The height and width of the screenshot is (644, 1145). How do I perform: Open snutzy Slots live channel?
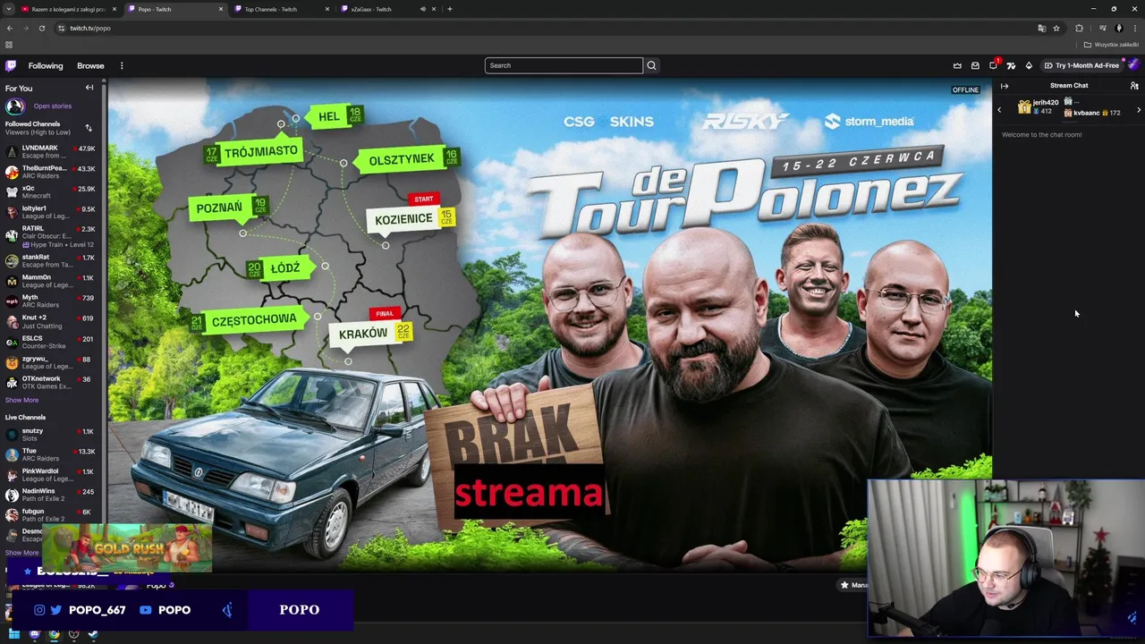51,435
